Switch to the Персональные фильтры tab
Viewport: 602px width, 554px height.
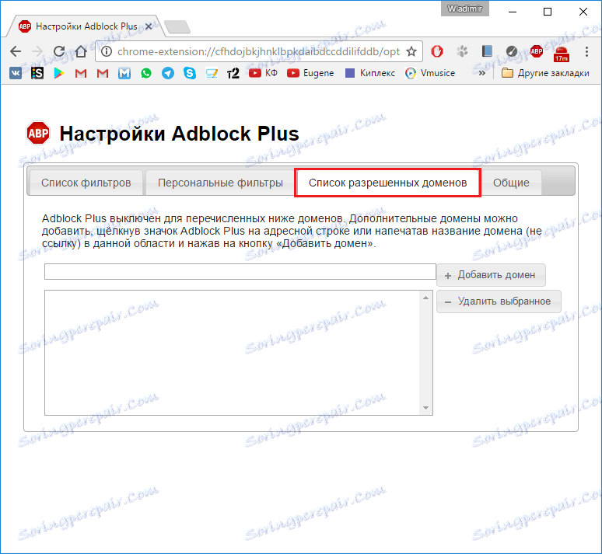[x=220, y=183]
